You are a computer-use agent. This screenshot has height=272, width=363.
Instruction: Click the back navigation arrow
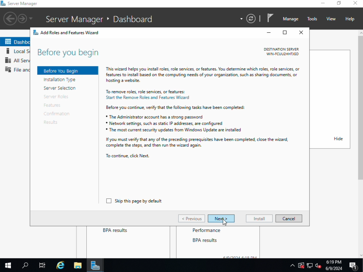10,19
